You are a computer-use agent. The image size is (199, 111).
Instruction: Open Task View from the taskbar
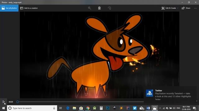(x=61, y=108)
